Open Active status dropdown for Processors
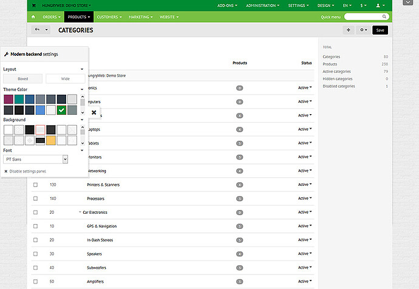The height and width of the screenshot is (289, 419). pyautogui.click(x=305, y=199)
